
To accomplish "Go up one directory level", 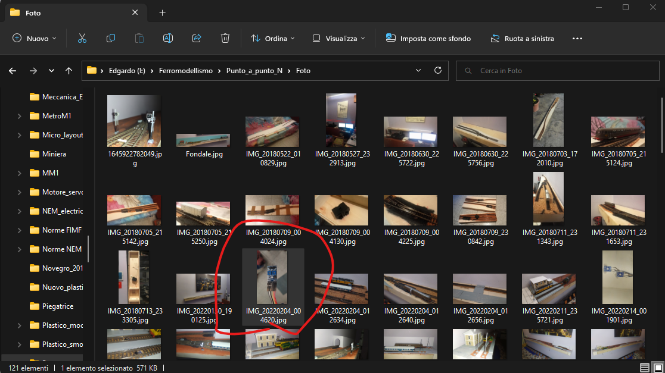I will pyautogui.click(x=69, y=71).
